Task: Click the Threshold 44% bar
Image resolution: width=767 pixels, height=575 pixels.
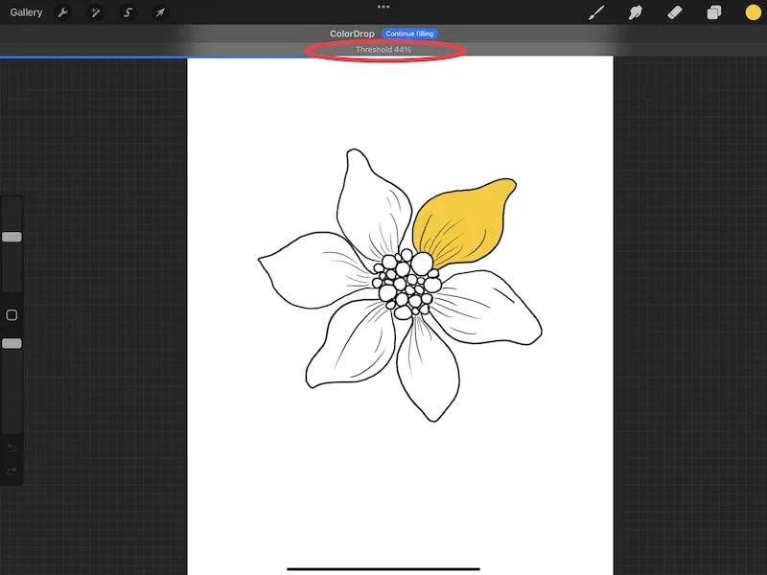Action: coord(383,50)
